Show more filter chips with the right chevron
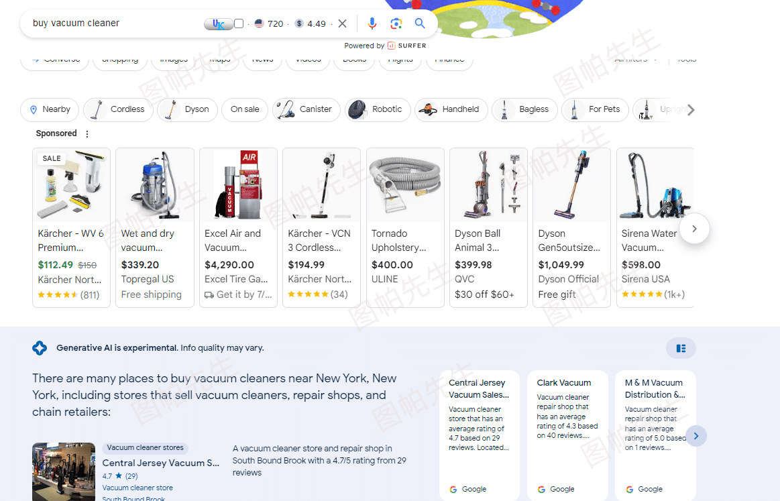The width and height of the screenshot is (780, 501). click(690, 110)
